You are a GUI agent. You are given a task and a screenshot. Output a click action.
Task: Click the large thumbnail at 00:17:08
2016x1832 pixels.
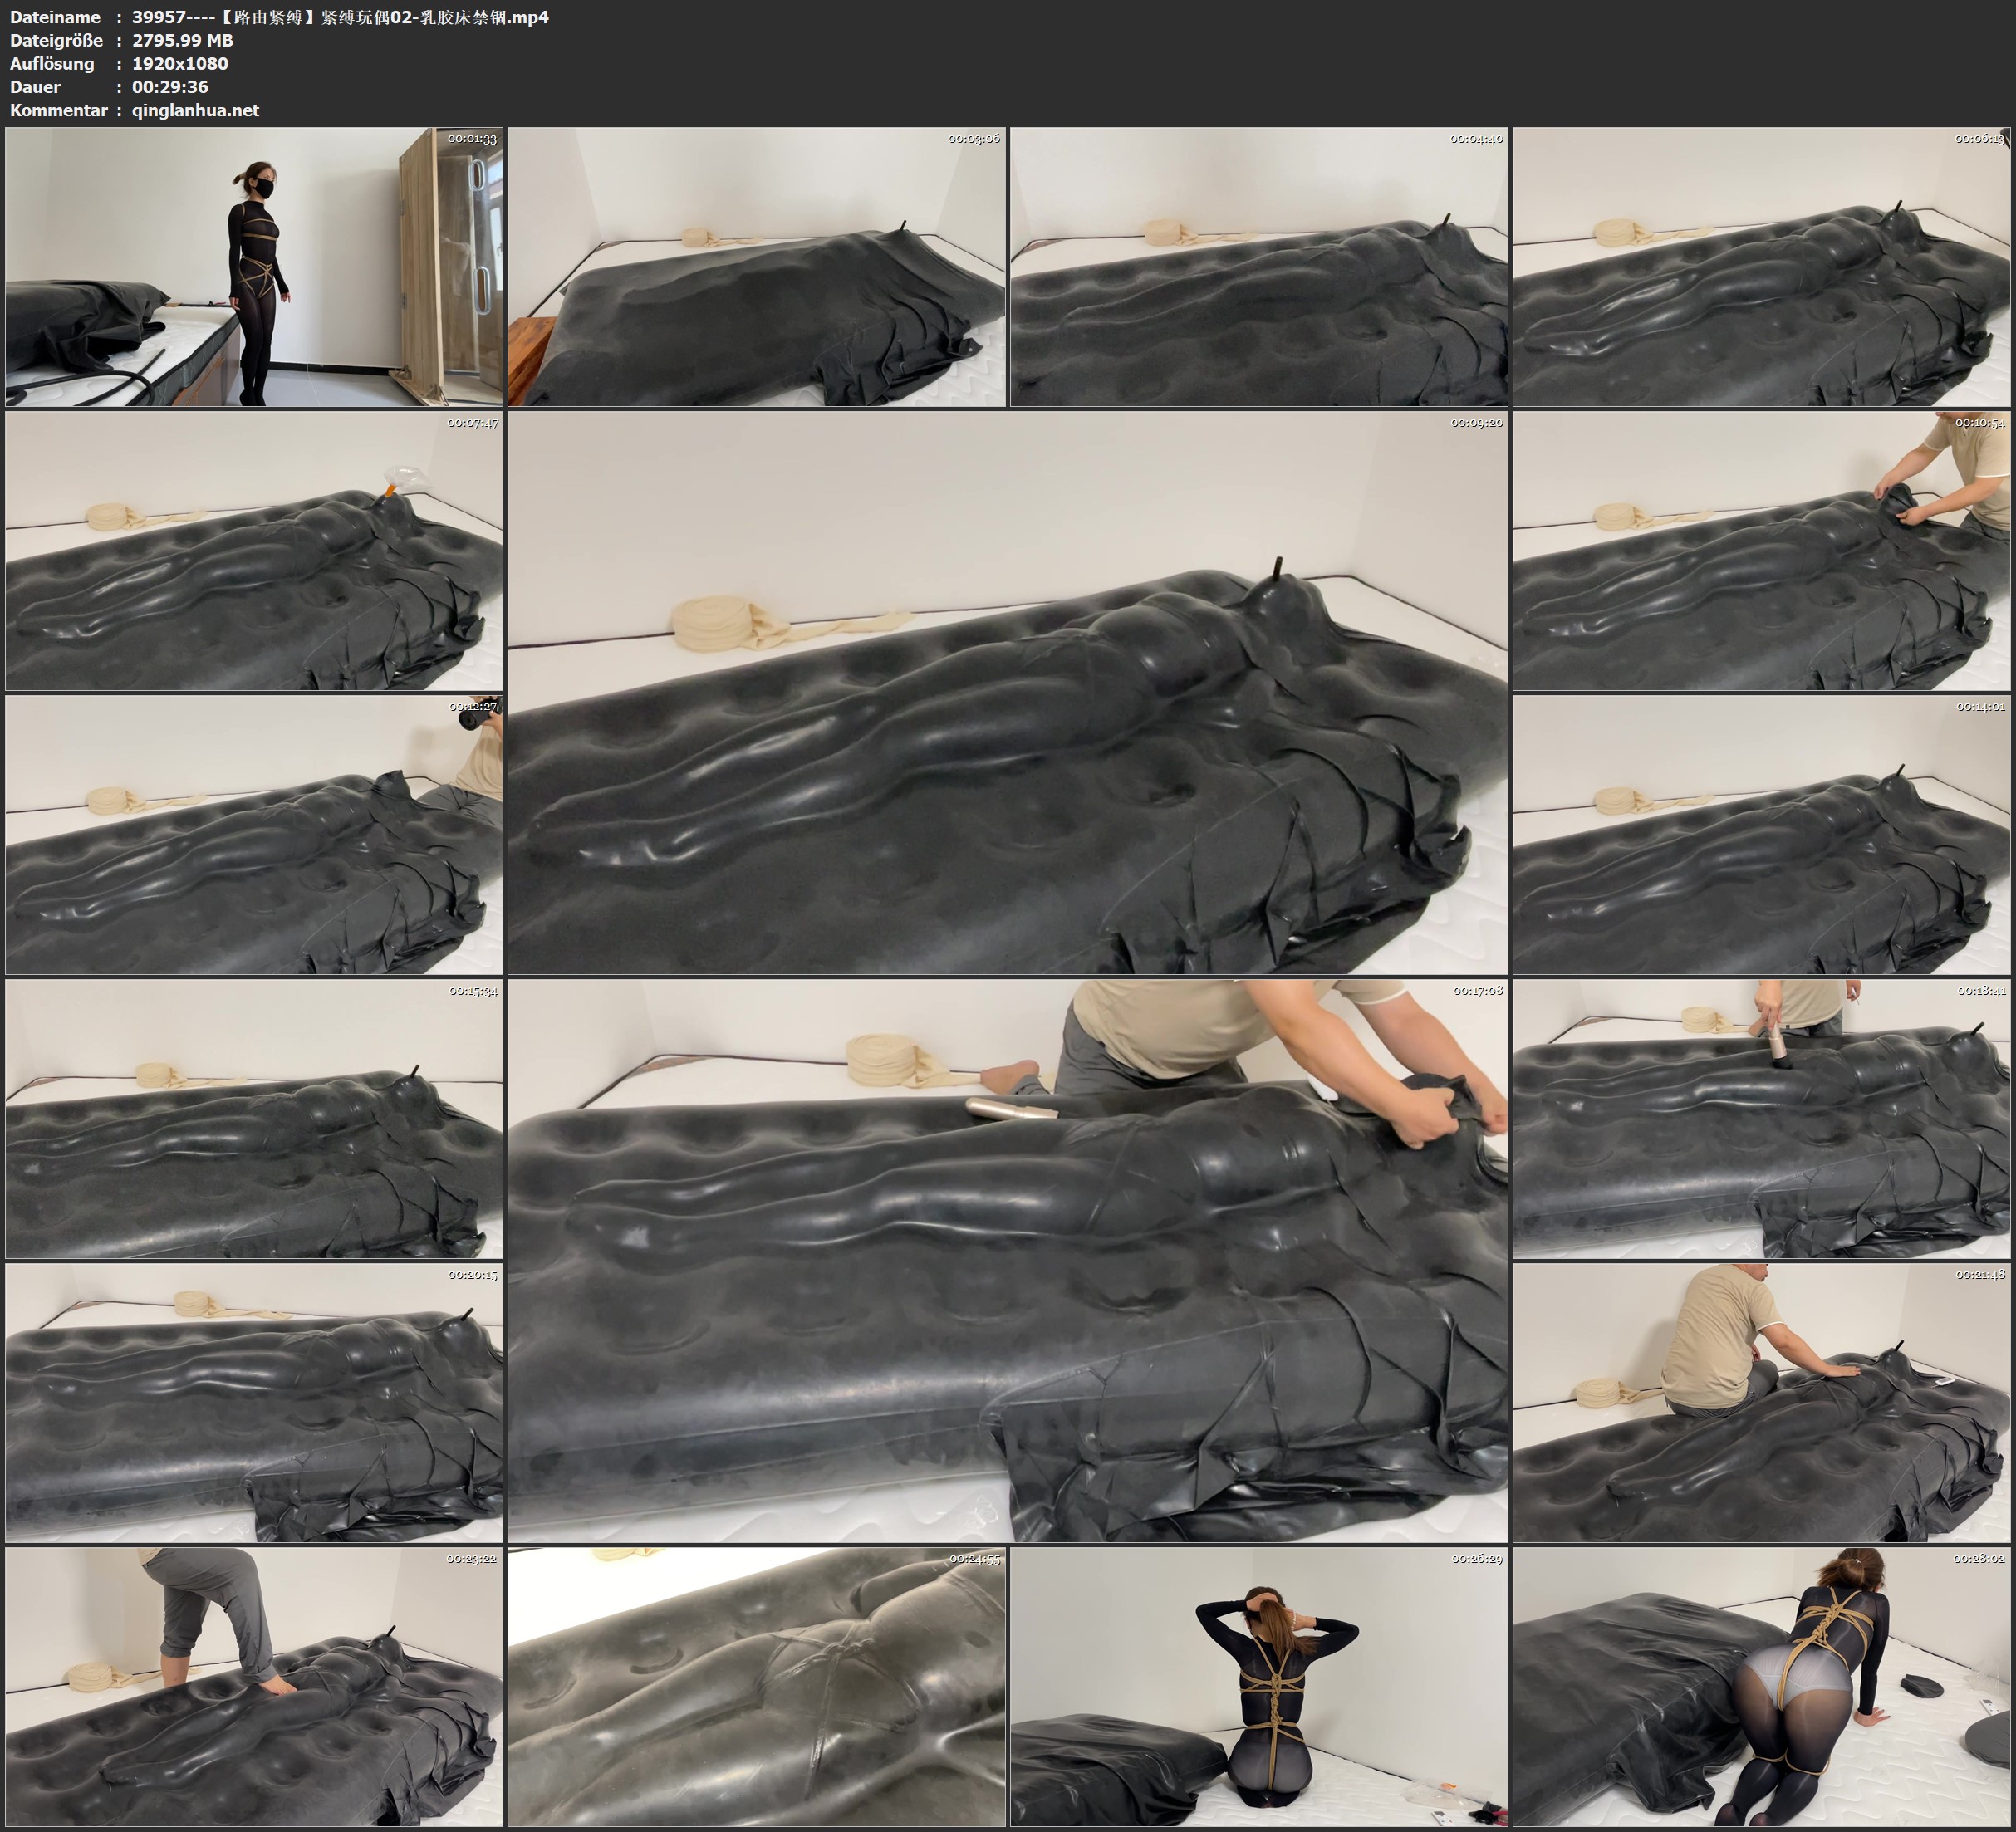[x=1007, y=1260]
